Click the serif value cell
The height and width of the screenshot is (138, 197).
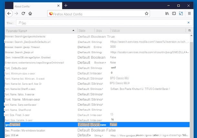(x=113, y=68)
